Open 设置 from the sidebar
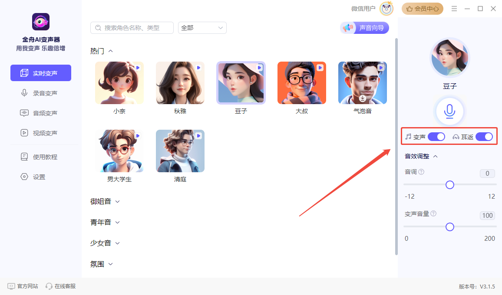This screenshot has width=502, height=295. 41,177
